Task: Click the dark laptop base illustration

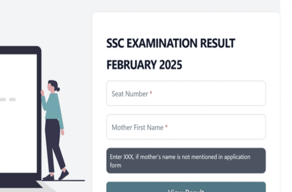Action: click(x=21, y=180)
